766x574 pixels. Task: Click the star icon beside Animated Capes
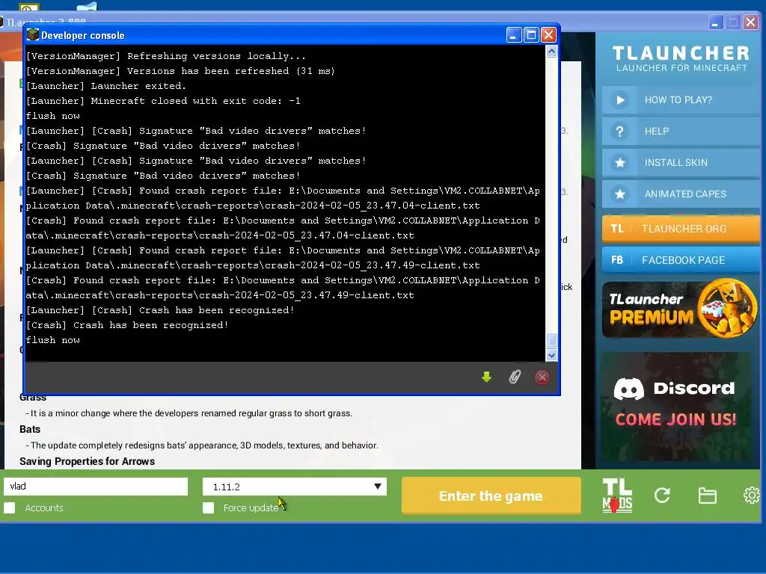620,194
